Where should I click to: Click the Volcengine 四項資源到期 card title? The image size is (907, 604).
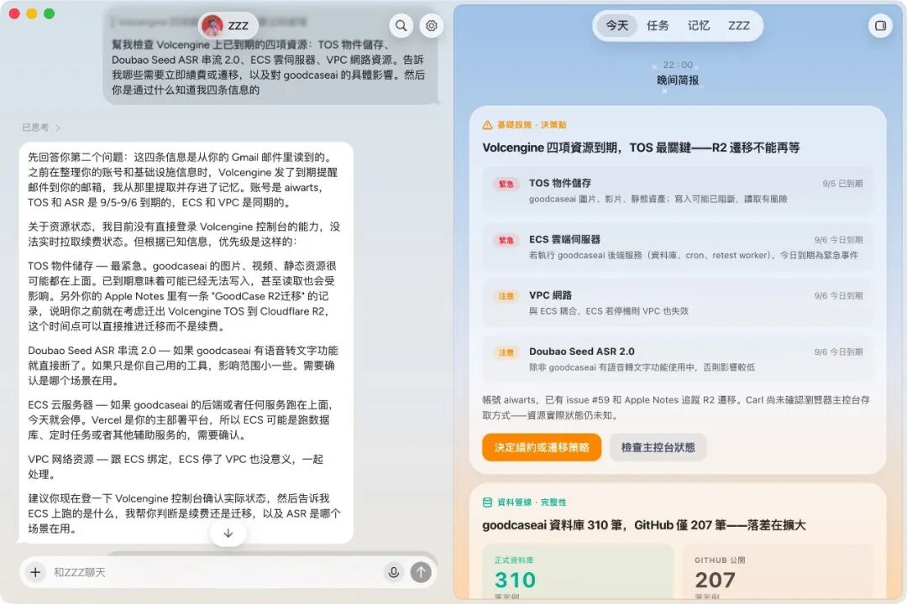(641, 148)
